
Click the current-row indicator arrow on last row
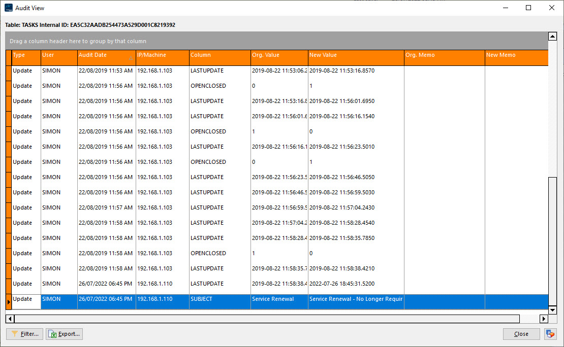(9, 302)
